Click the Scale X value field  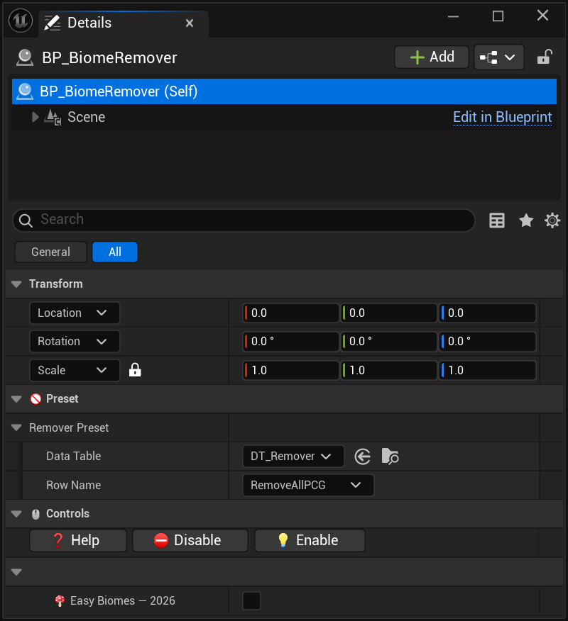[x=290, y=370]
